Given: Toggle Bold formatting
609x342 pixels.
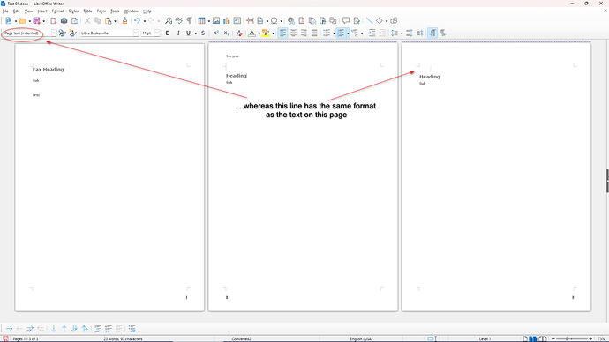Looking at the screenshot, I should (168, 33).
